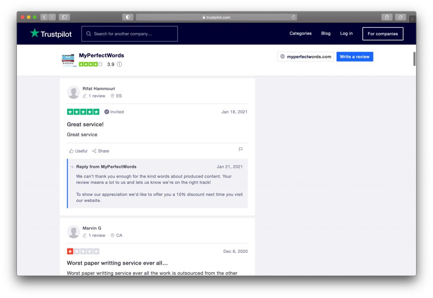This screenshot has height=298, width=433.
Task: Click the Useful label on Rifat's review
Action: [81, 151]
